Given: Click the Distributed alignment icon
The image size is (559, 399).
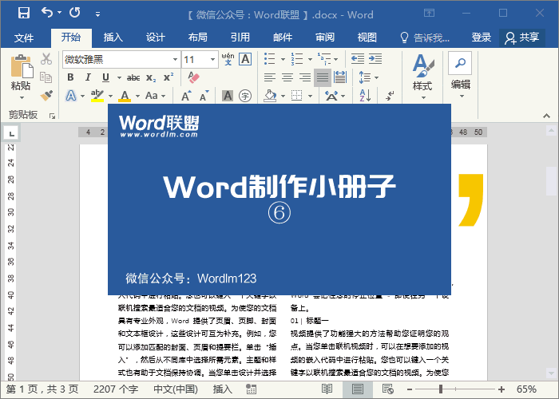Looking at the screenshot, I should (340, 77).
